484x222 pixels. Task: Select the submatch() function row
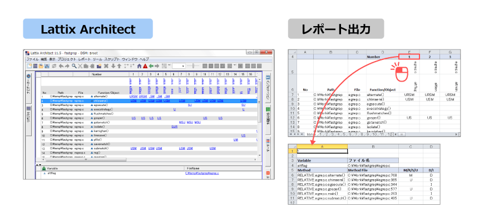coord(149,148)
